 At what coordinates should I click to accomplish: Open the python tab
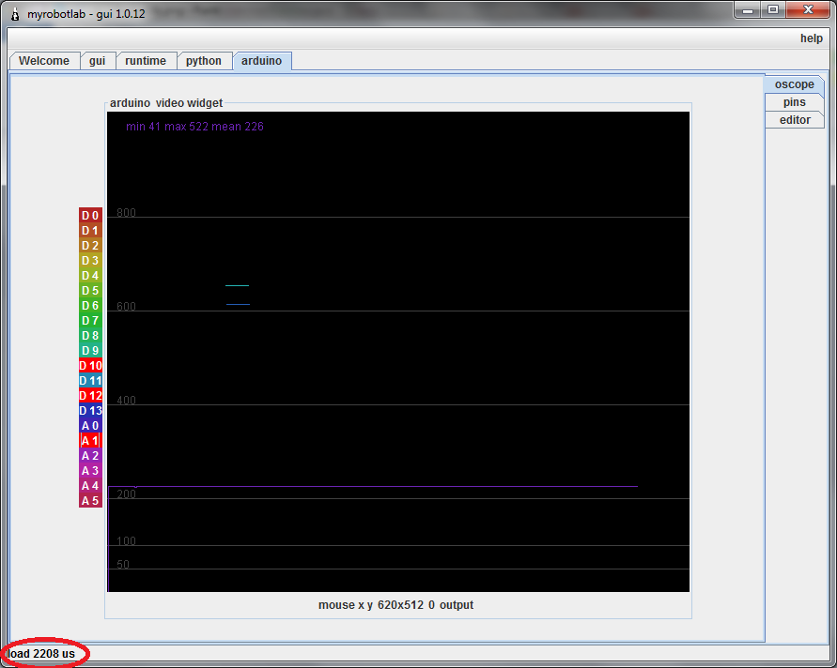[x=204, y=61]
